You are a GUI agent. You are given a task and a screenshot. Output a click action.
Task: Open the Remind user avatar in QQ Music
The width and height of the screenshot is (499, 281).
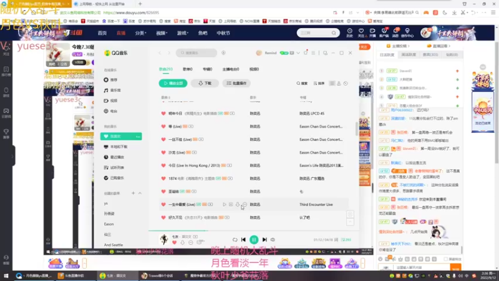coord(259,53)
